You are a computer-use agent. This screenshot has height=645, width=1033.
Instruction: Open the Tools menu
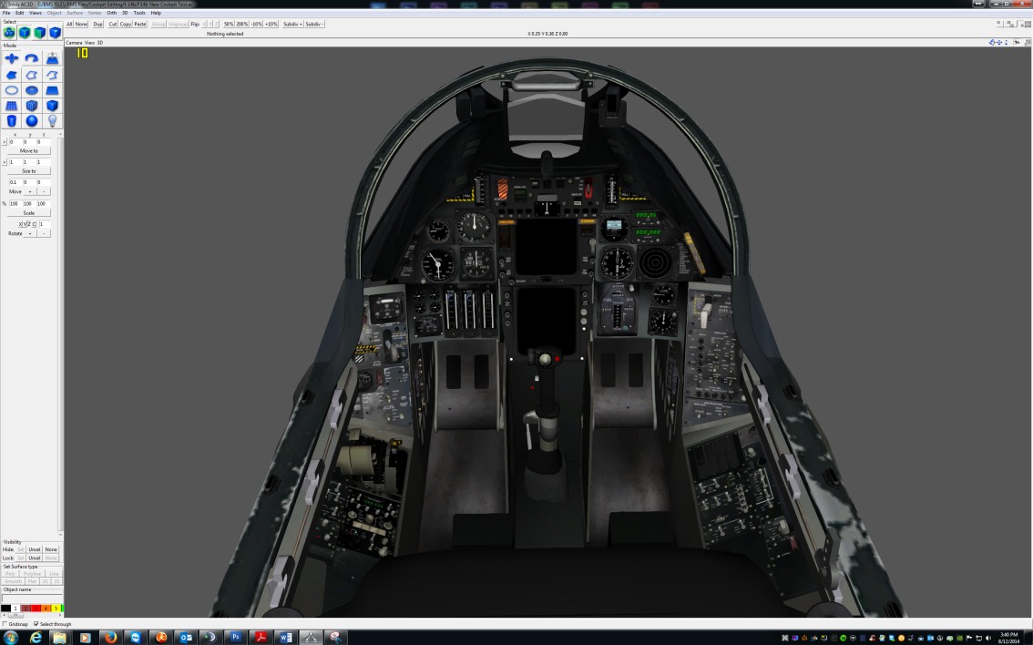(139, 13)
